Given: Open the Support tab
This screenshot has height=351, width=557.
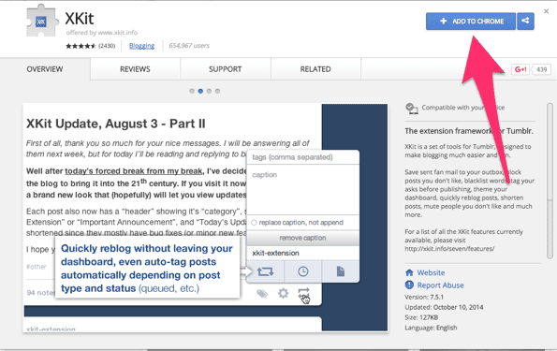Looking at the screenshot, I should pyautogui.click(x=226, y=69).
